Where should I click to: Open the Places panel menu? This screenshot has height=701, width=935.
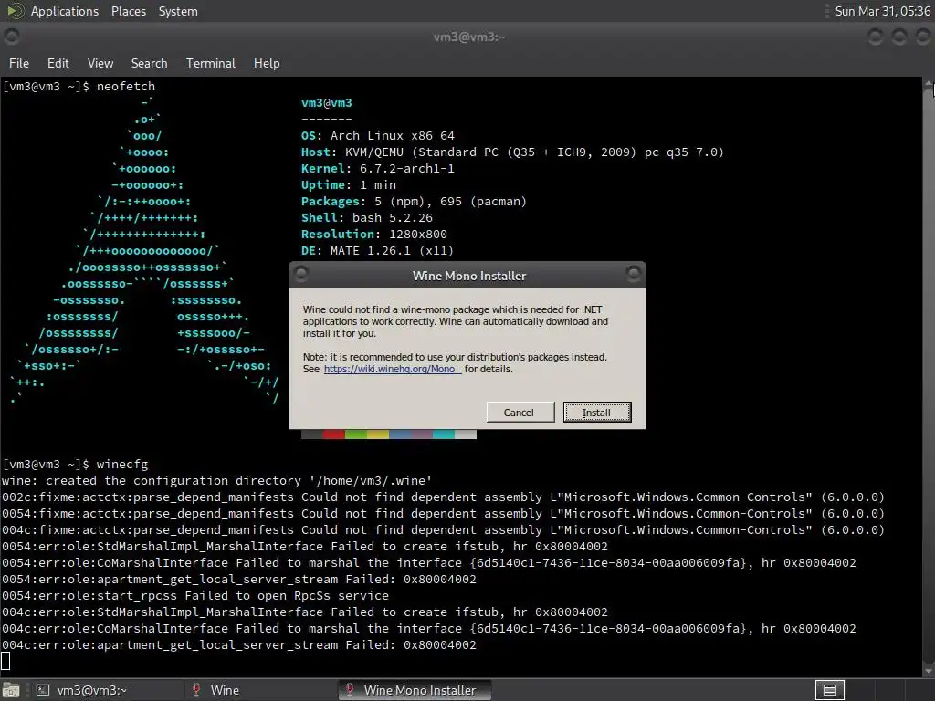click(x=129, y=11)
